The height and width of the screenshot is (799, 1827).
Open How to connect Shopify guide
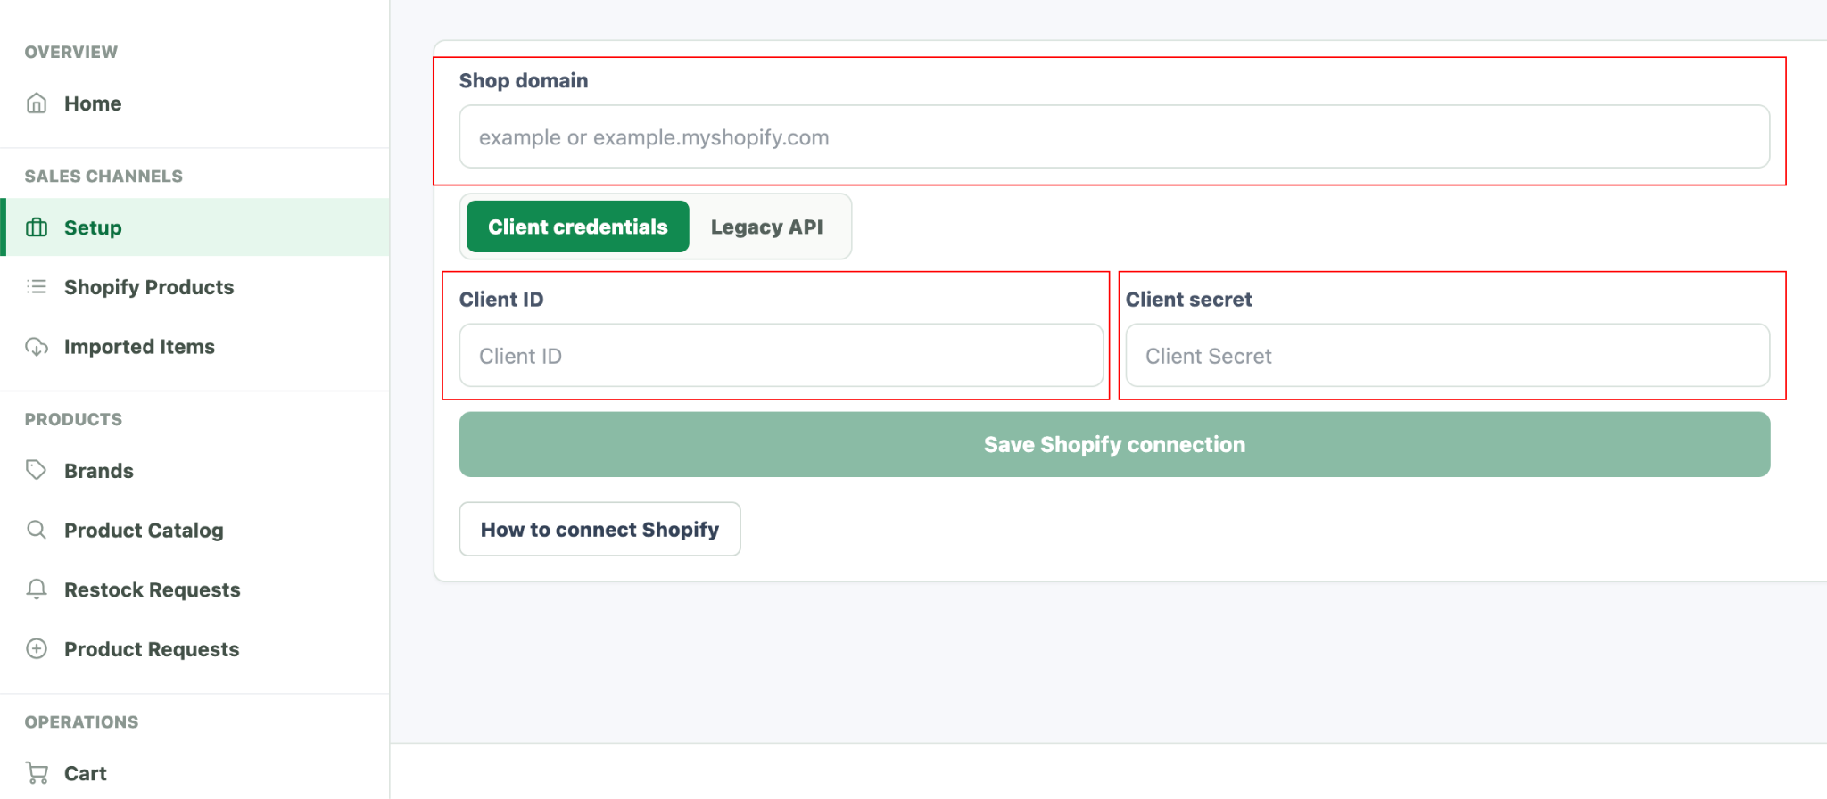599,529
